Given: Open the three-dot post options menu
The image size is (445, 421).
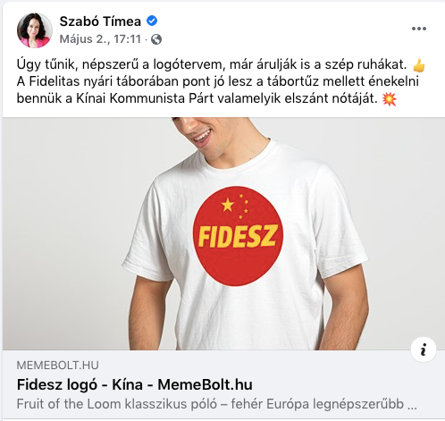Looking at the screenshot, I should [x=419, y=29].
